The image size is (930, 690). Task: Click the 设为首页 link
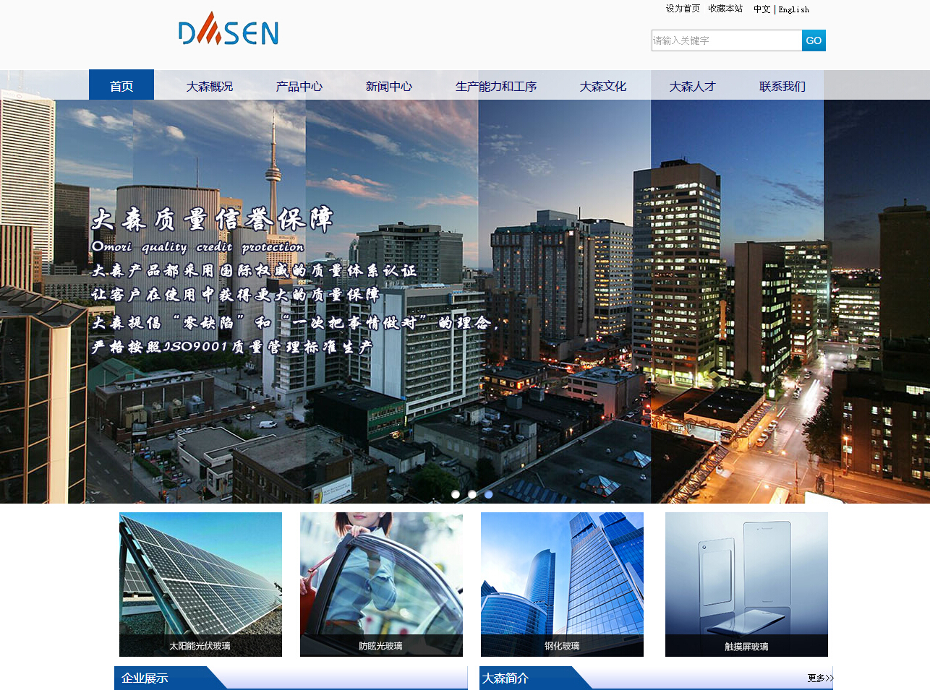pos(683,9)
